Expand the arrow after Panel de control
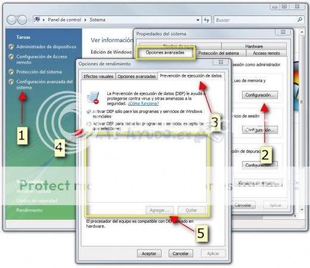The image size is (310, 268). 85,20
